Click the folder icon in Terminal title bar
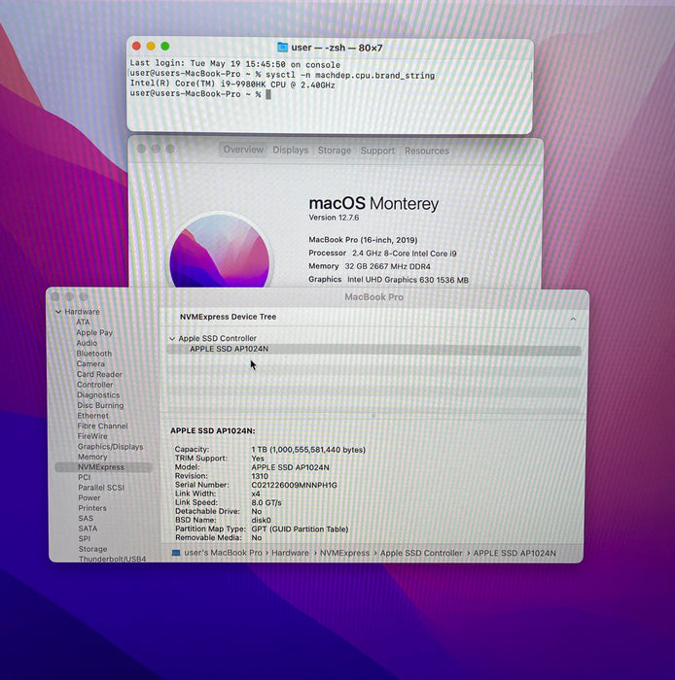 (x=283, y=47)
